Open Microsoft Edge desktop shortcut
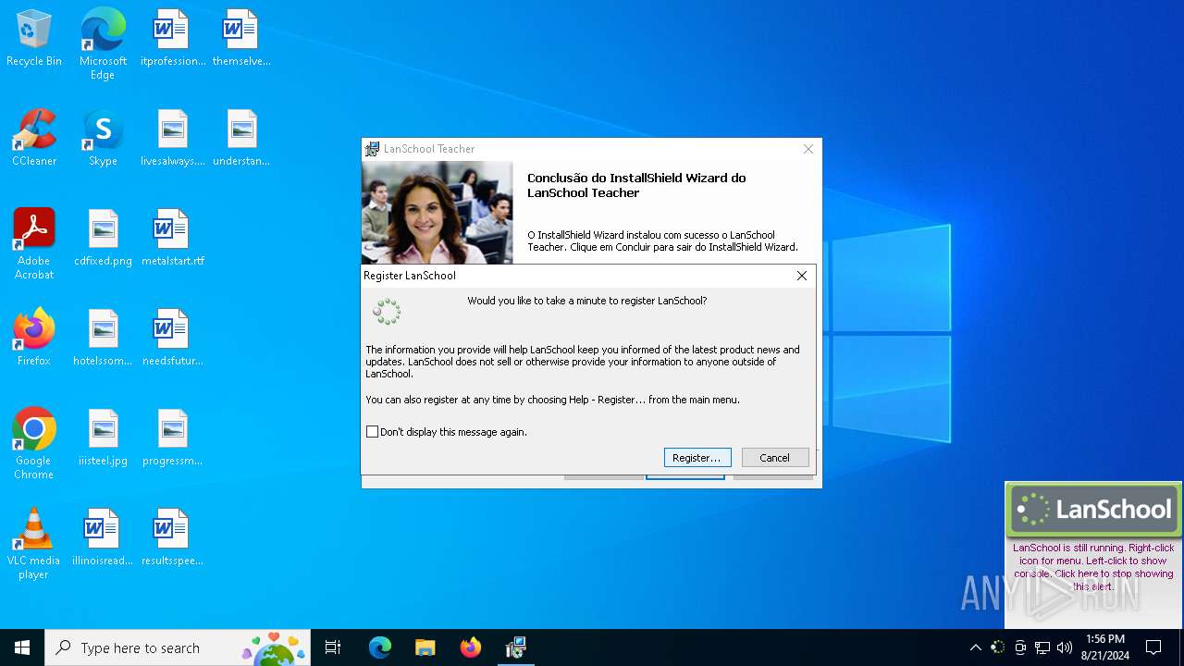 pos(103,43)
